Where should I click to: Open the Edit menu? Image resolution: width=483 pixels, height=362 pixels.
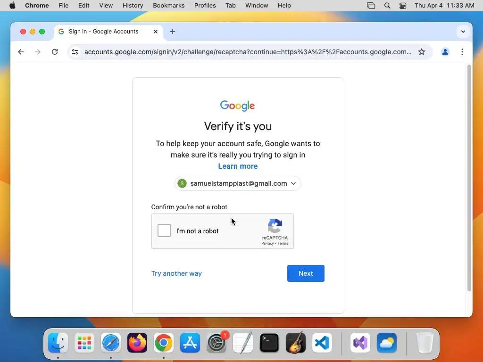pos(84,6)
